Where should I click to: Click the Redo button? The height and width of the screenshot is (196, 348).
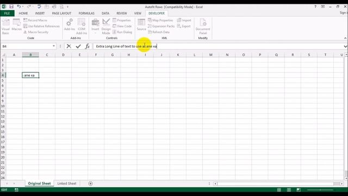[29, 7]
